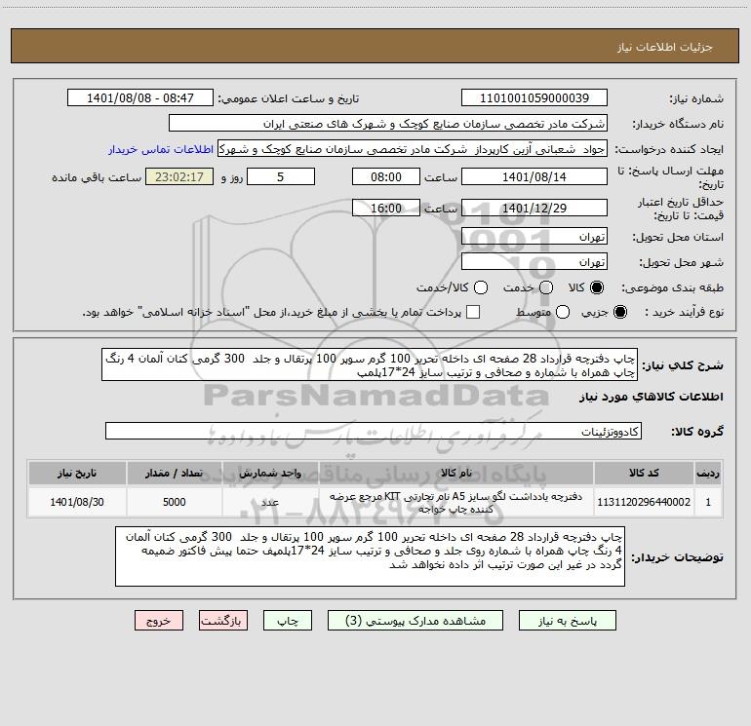The image size is (751, 726).
Task: Click row number cell 1
Action: point(708,502)
